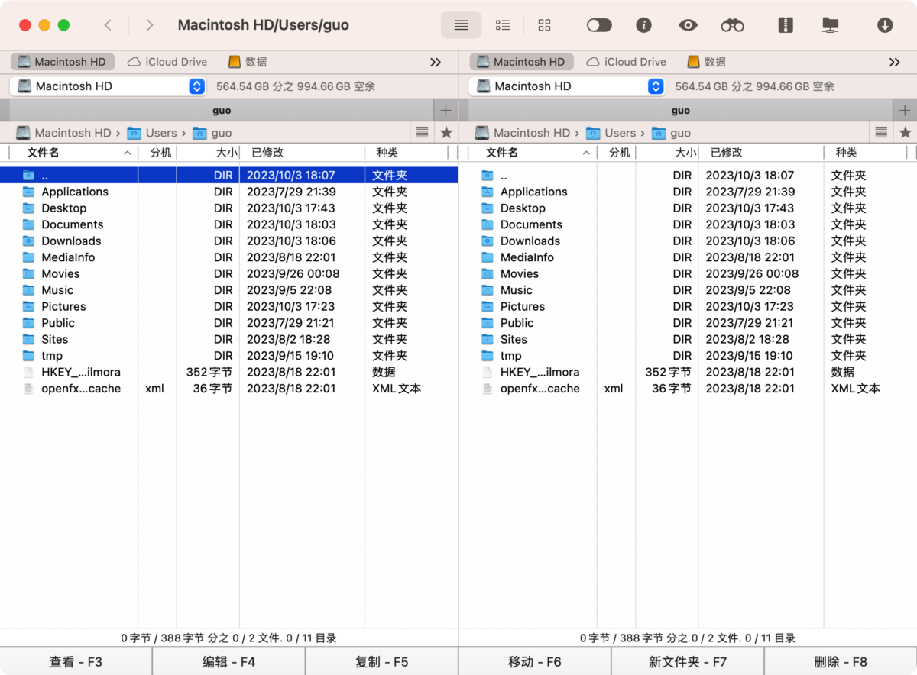917x675 pixels.
Task: Click 编辑 - F4 edit button
Action: coord(228,661)
